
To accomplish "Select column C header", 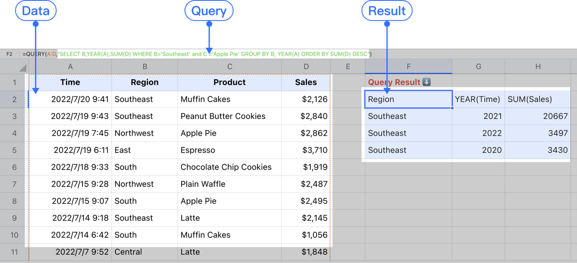I will click(x=229, y=67).
